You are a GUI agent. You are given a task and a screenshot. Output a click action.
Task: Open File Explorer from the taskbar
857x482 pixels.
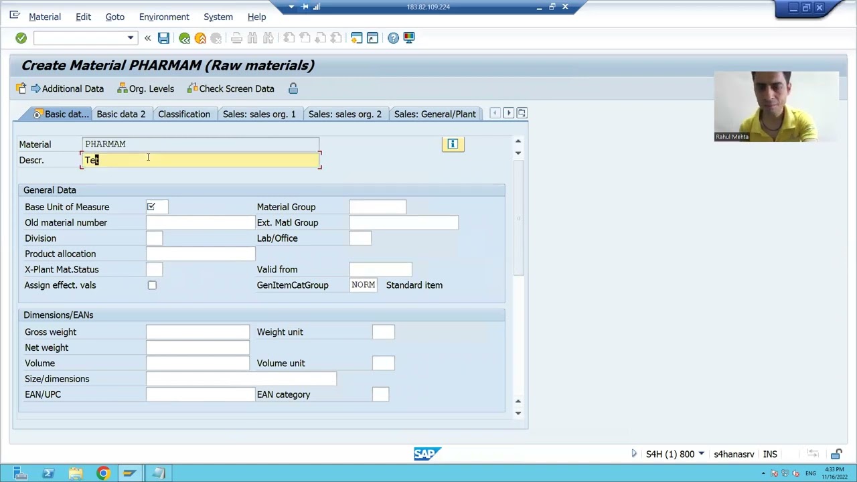(75, 473)
